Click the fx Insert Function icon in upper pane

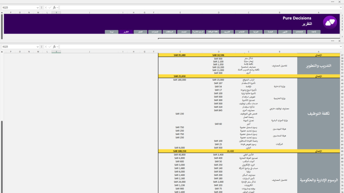(54, 8)
